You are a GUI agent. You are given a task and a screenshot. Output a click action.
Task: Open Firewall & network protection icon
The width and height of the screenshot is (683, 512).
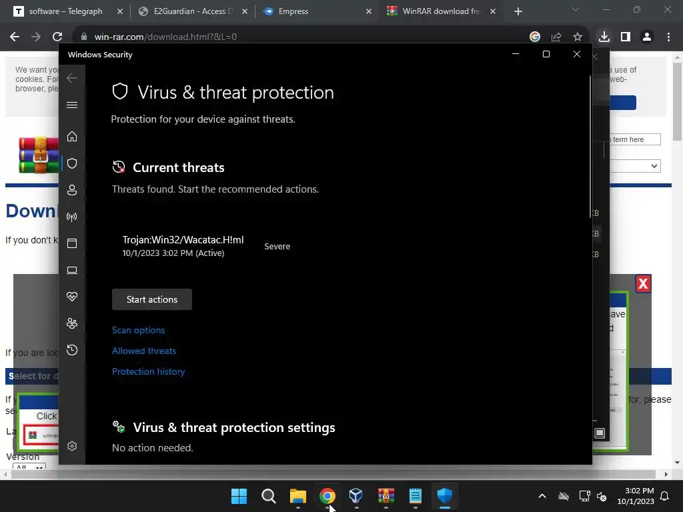72,217
